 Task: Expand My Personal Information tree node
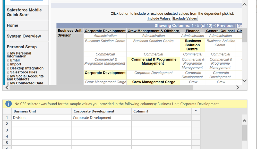pos(8,54)
